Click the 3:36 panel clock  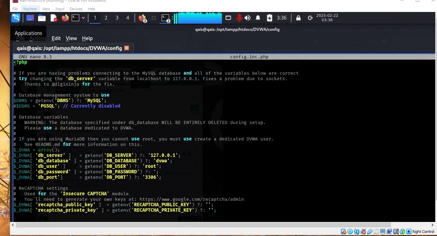[x=282, y=18]
